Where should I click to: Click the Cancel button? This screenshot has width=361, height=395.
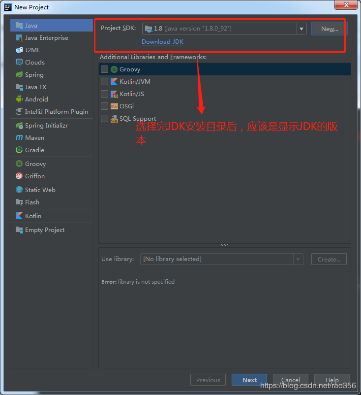291,380
